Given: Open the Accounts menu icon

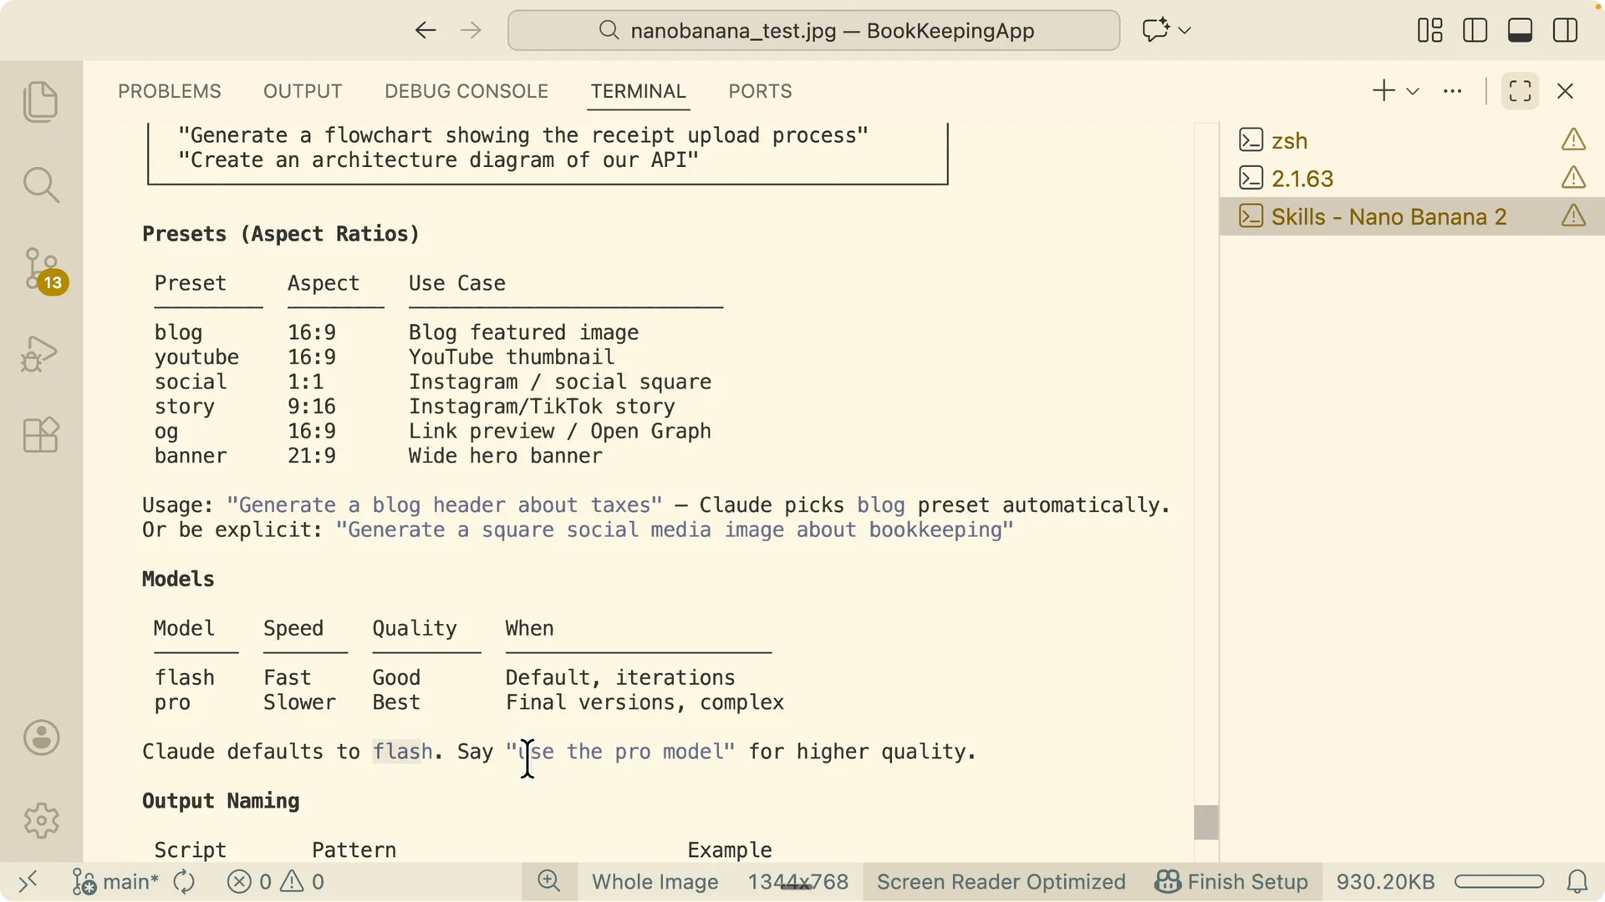Looking at the screenshot, I should [41, 738].
